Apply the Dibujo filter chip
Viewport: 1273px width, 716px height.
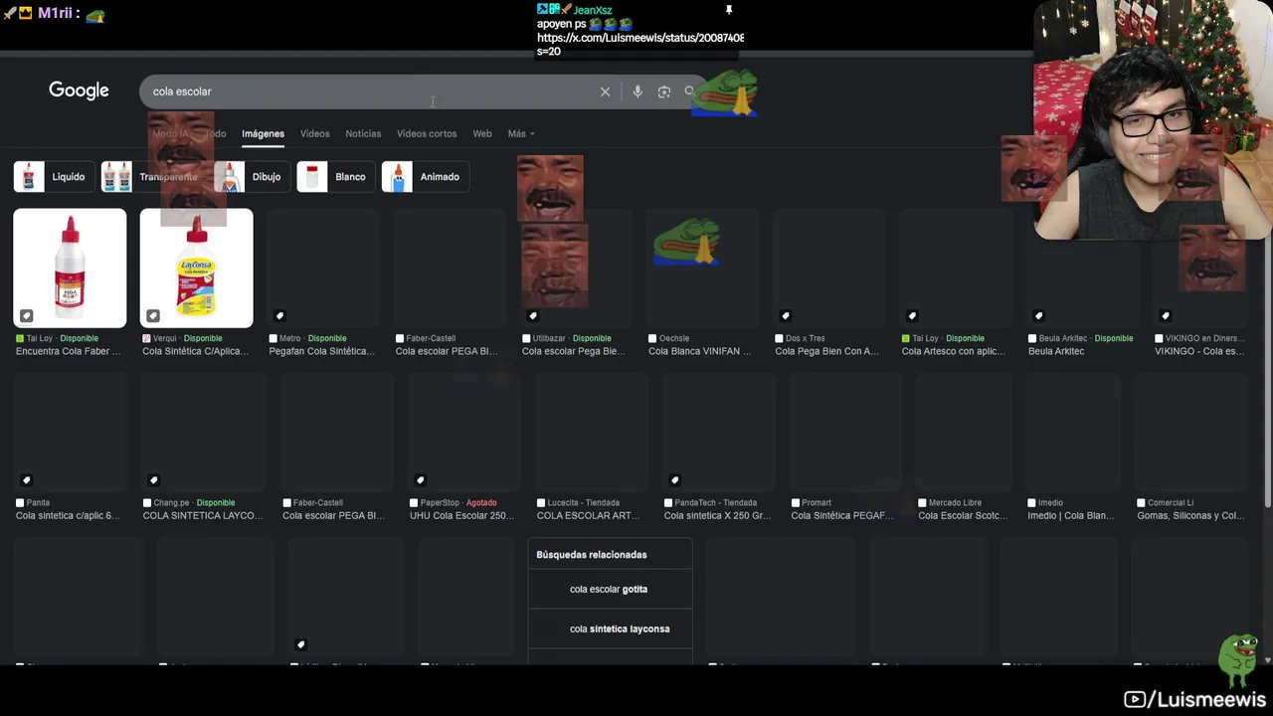pos(251,177)
